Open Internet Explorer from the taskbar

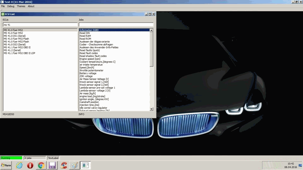pos(19,165)
